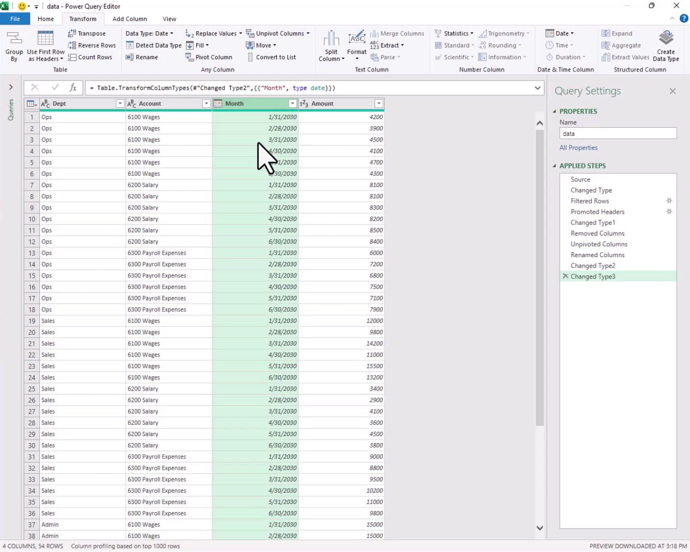Click the Group By icon

[14, 39]
